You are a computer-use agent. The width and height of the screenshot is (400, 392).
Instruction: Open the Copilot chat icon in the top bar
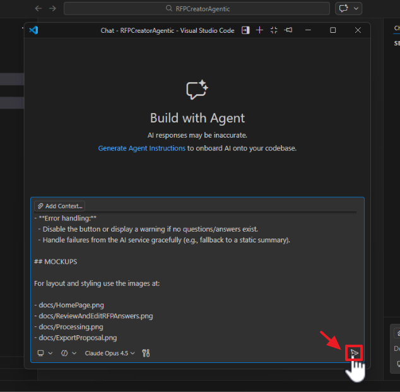(x=344, y=9)
